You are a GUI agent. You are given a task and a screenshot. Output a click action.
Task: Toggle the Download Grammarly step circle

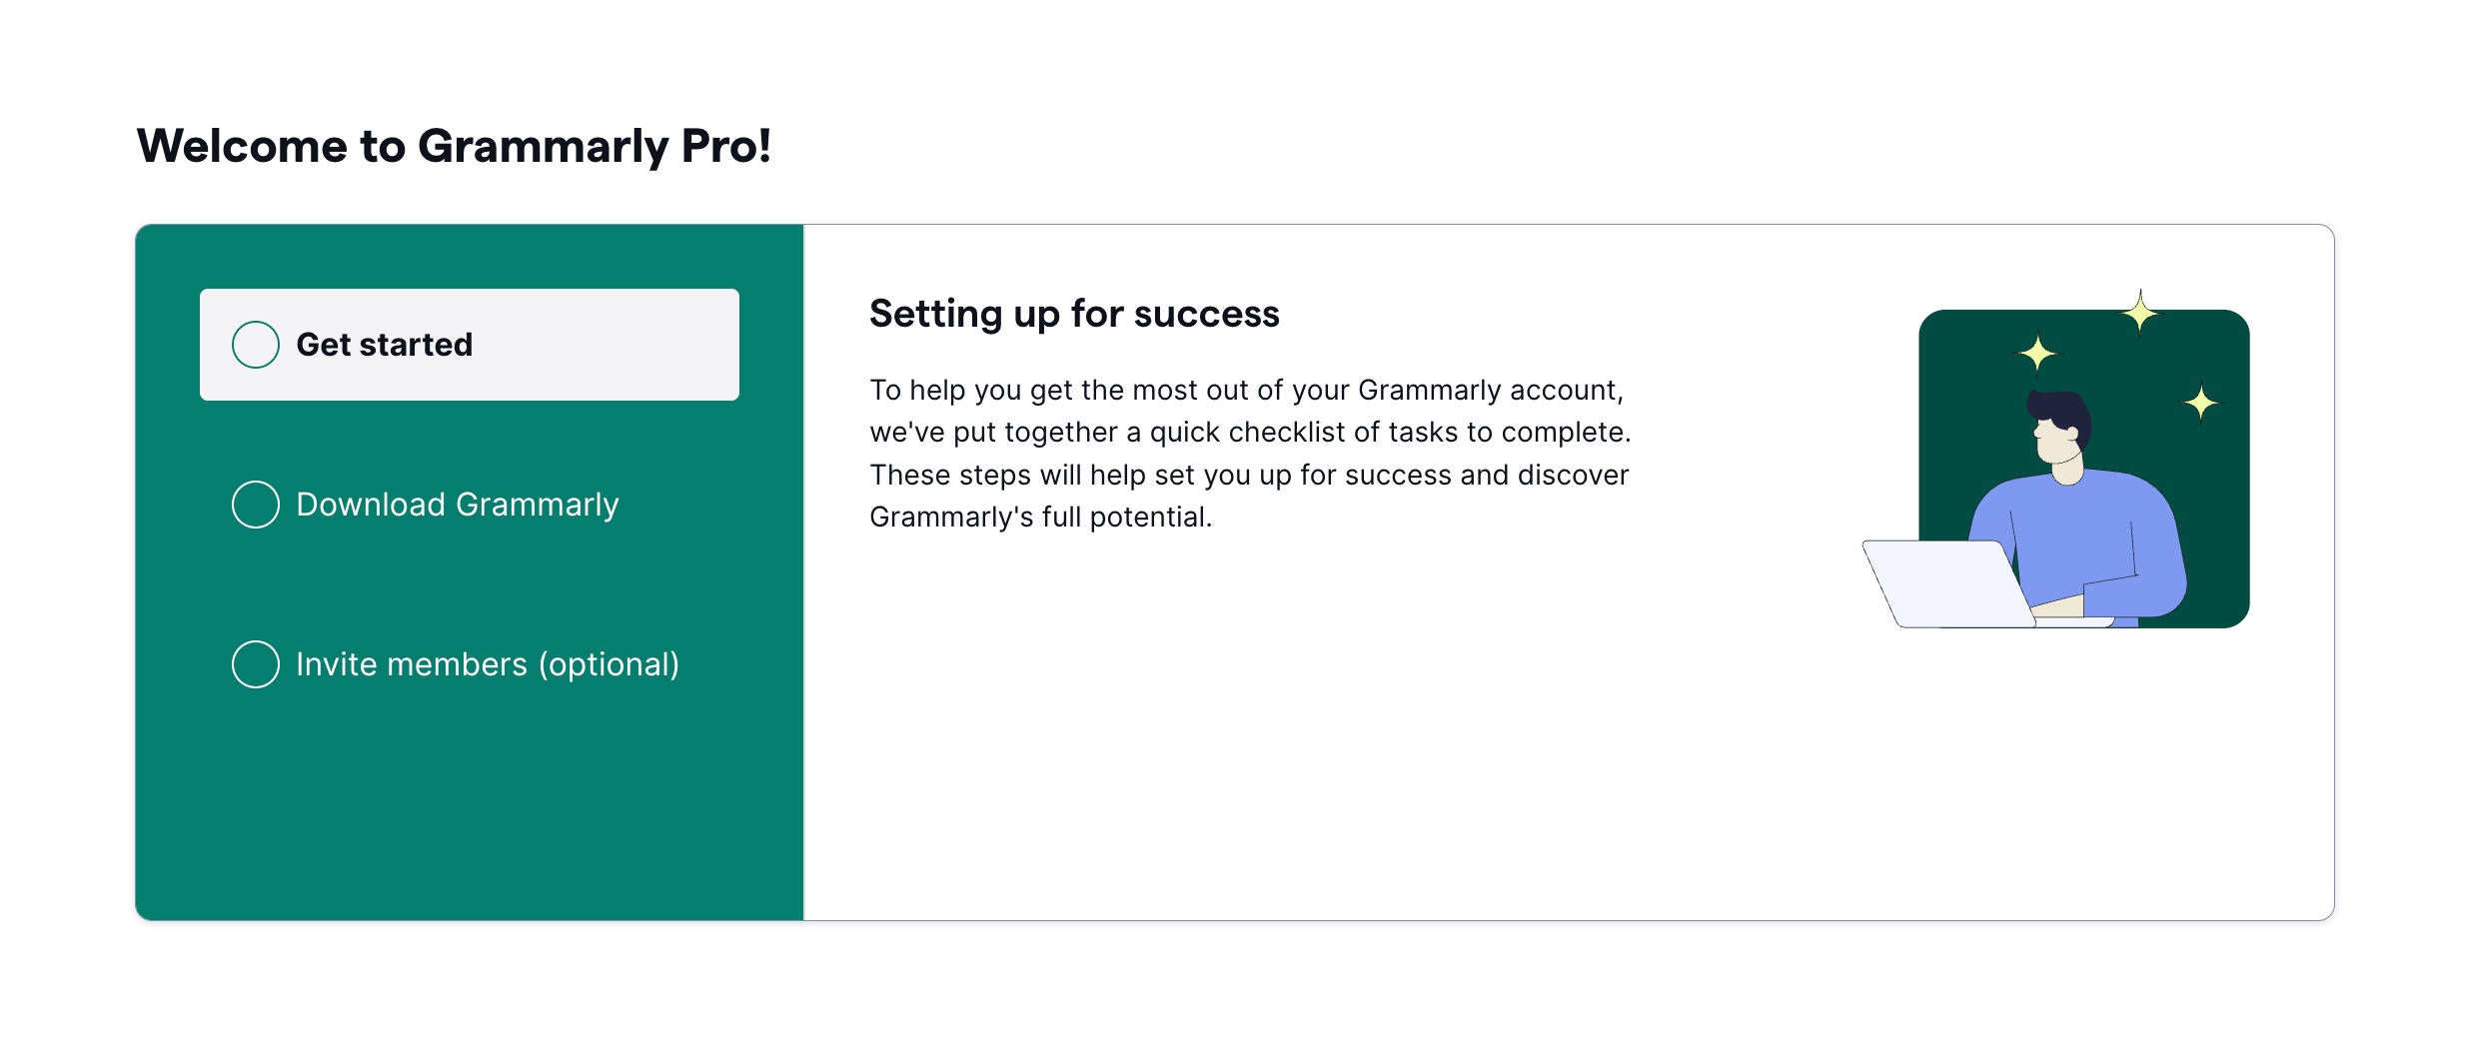pyautogui.click(x=256, y=505)
